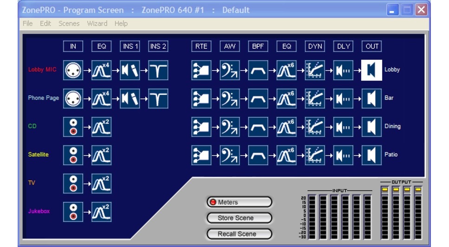Open the Bar zone delay block
This screenshot has width=449, height=247.
tap(343, 98)
